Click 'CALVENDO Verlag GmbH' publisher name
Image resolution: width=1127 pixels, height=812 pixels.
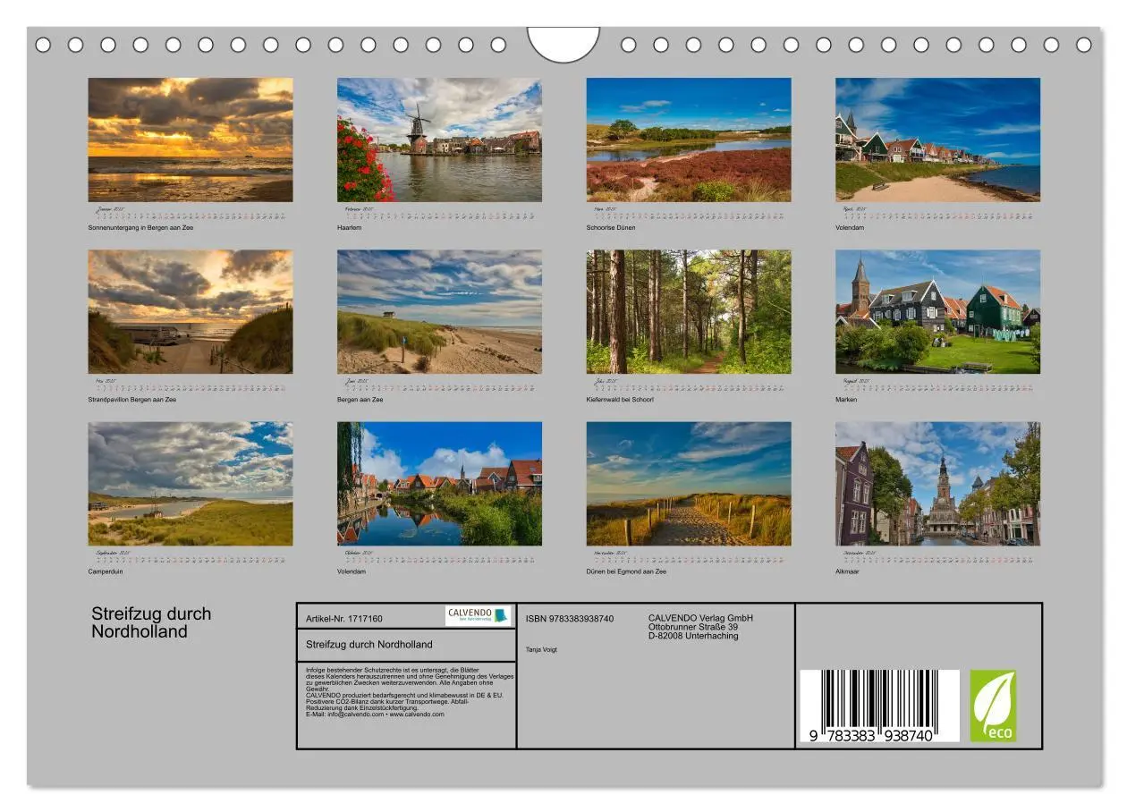700,618
